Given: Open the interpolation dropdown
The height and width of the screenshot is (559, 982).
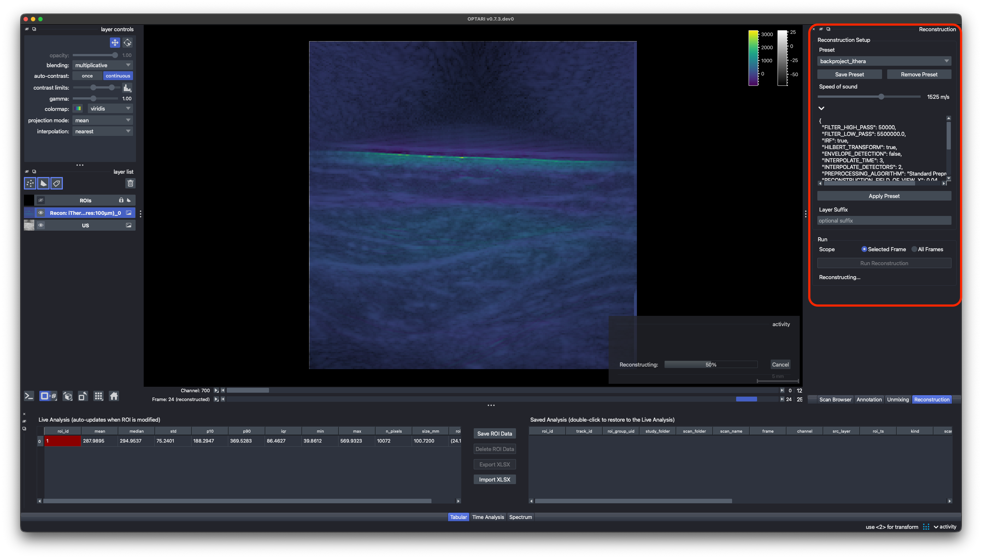Looking at the screenshot, I should pos(103,131).
